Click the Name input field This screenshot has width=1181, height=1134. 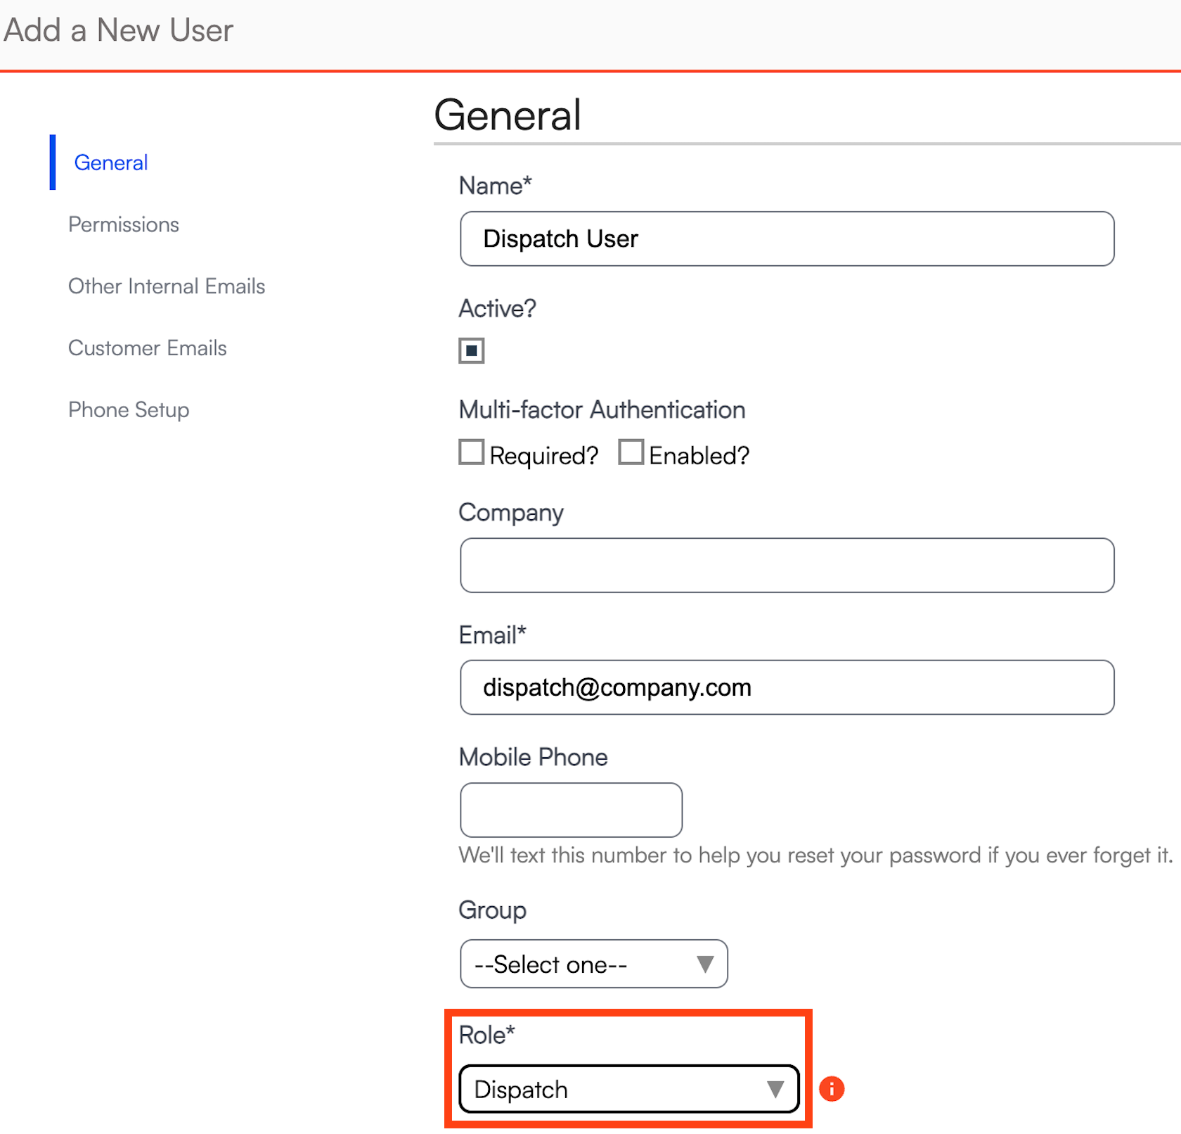click(787, 238)
